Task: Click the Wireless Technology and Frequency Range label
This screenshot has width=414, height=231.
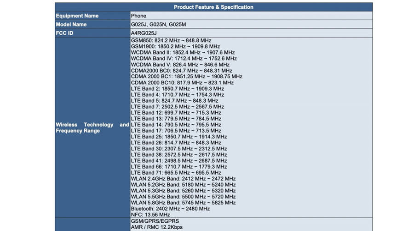Action: point(92,128)
